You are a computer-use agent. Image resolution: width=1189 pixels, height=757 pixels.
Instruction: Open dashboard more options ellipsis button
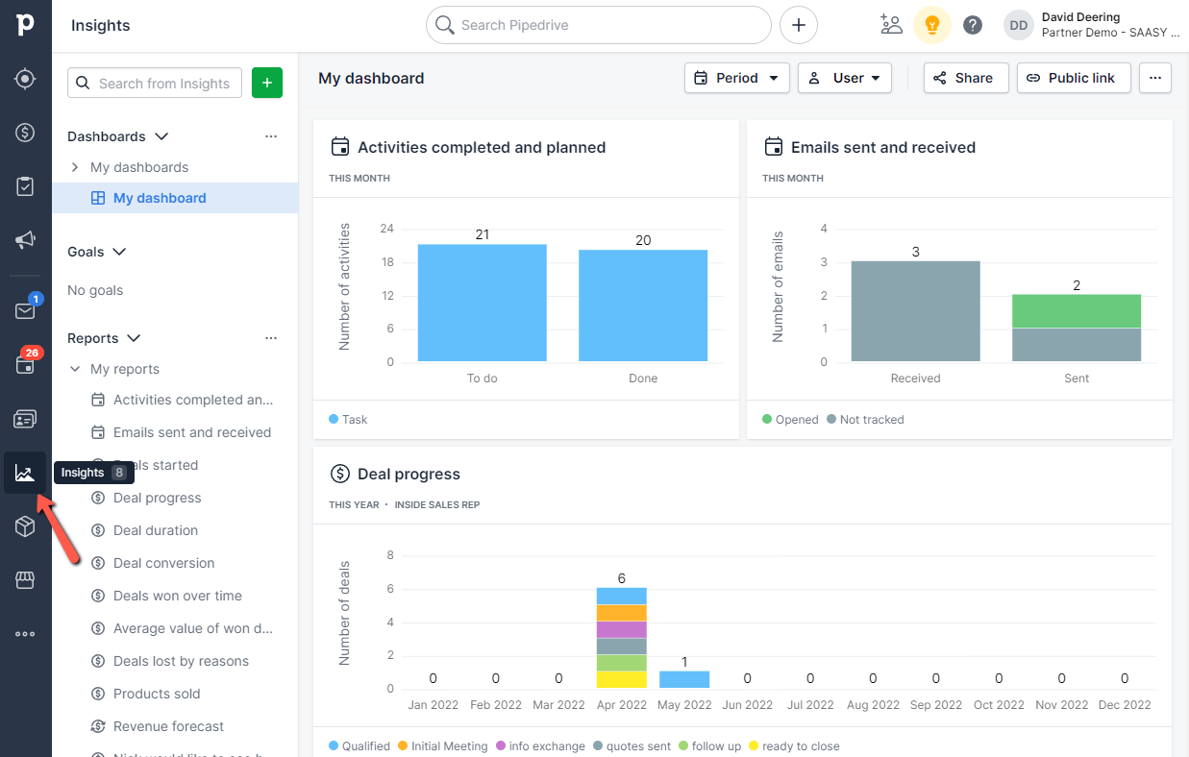tap(1155, 78)
